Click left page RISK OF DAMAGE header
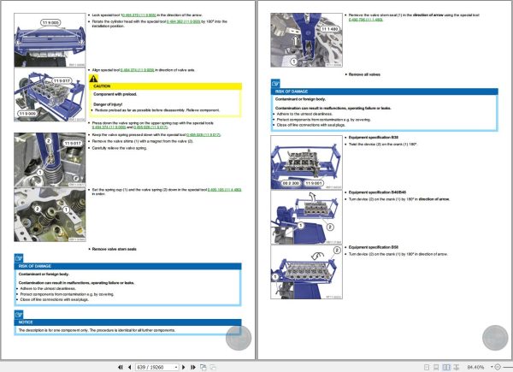 (x=128, y=266)
